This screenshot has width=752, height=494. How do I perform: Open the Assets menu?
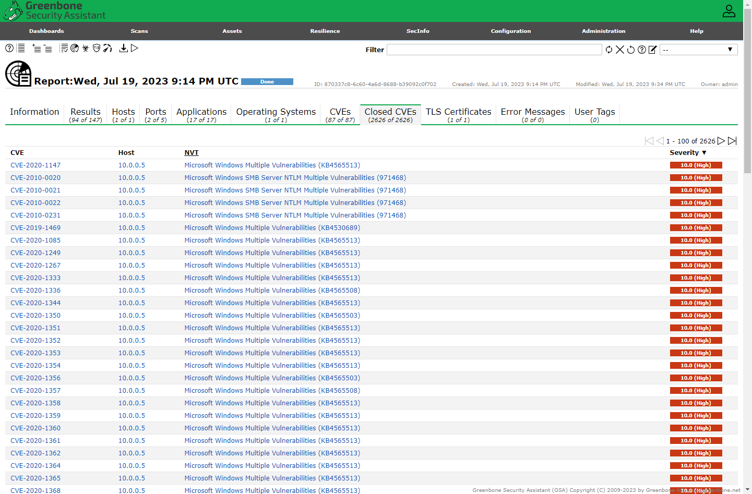(232, 31)
